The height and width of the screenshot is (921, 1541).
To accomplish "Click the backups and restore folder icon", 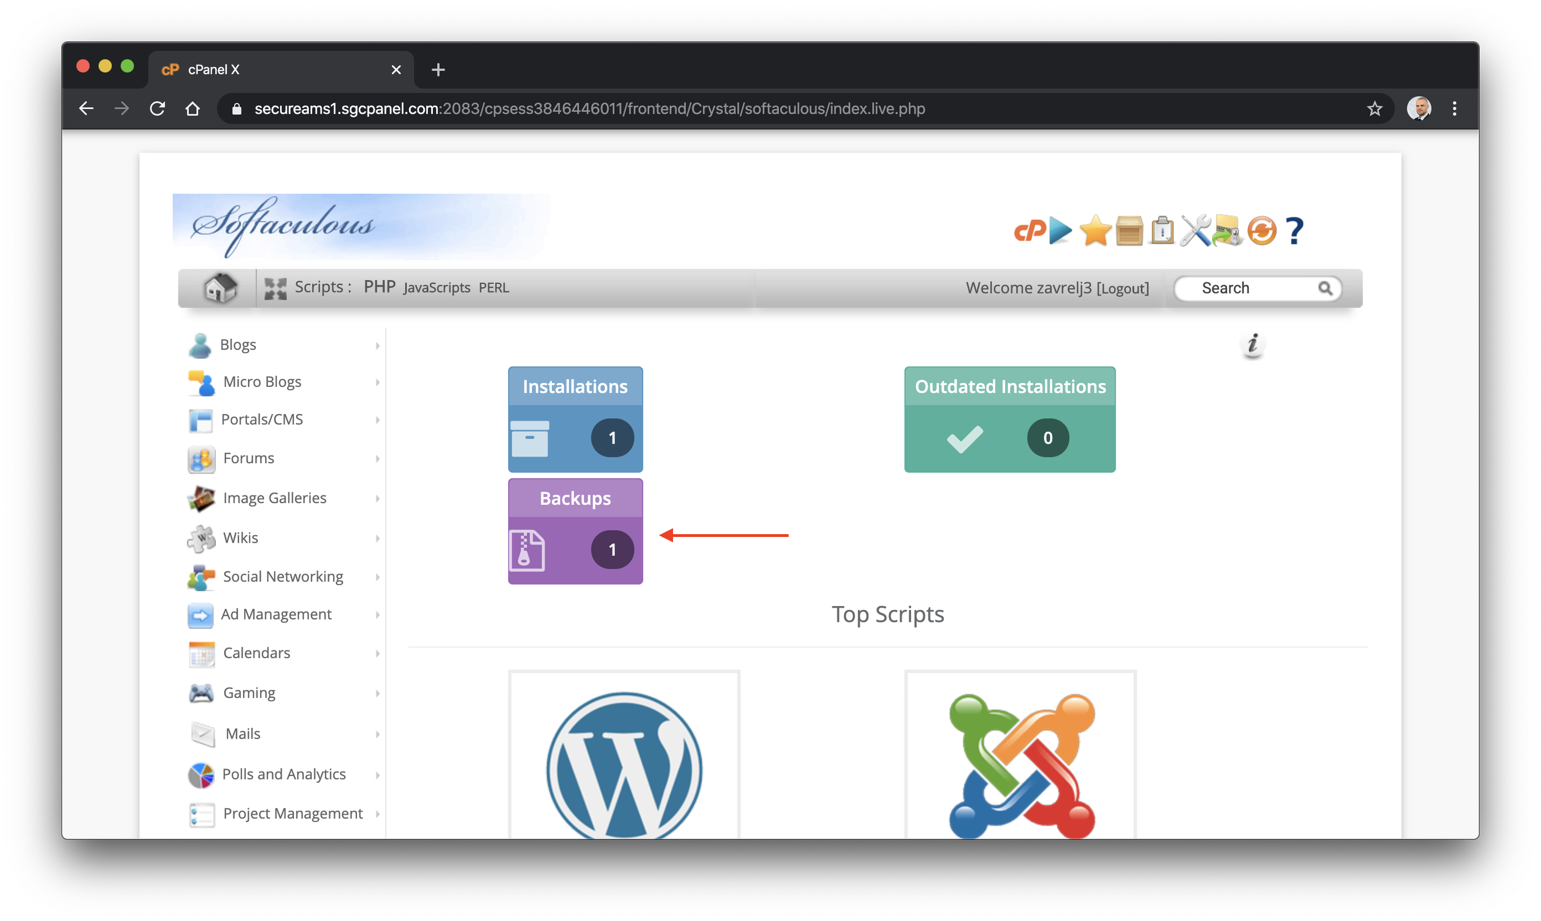I will click(1227, 230).
